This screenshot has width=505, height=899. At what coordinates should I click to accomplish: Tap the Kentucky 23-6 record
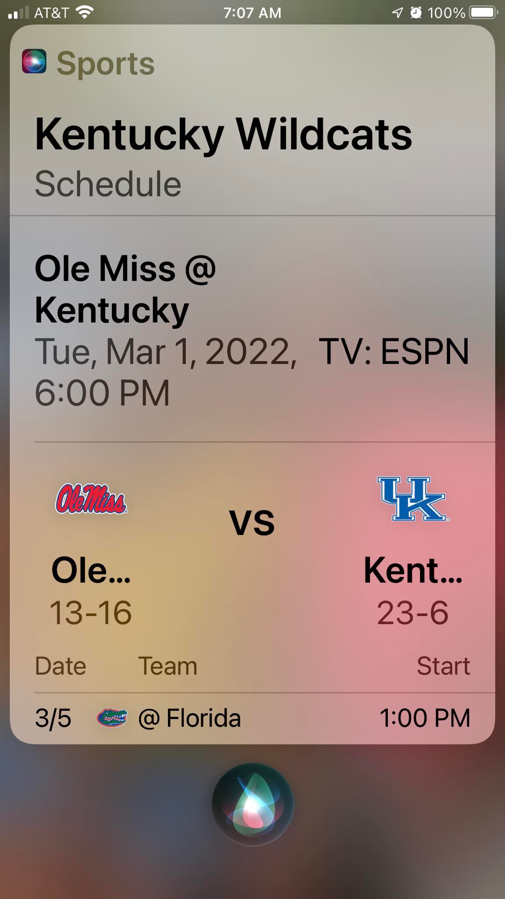[413, 612]
